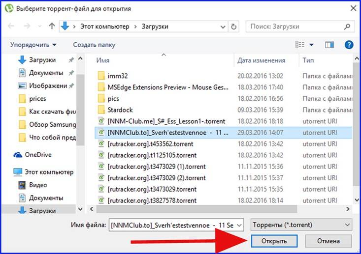The image size is (361, 254).
Task: Select [NNM-Club.me]_S#_Ess_Lesson1 torrent icon
Action: pos(101,121)
